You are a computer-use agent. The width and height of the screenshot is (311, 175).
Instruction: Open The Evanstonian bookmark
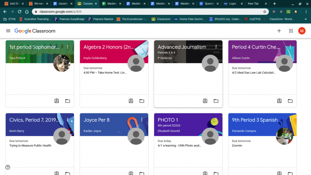click(132, 19)
